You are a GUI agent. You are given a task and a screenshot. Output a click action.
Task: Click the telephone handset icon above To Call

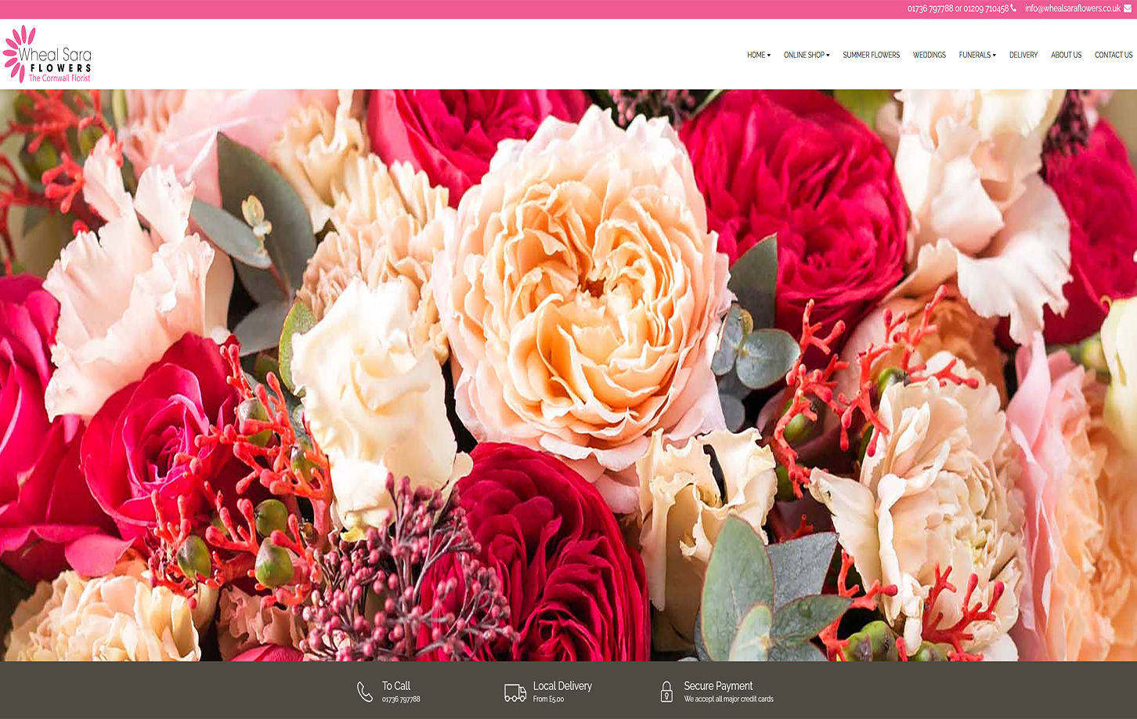(x=363, y=691)
